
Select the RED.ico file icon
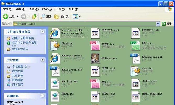coord(95,84)
